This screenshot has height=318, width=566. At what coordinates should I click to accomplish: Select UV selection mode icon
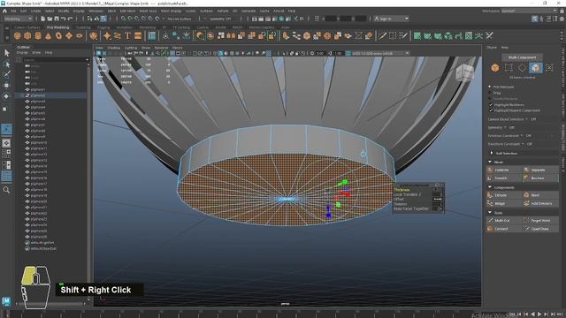coord(549,67)
